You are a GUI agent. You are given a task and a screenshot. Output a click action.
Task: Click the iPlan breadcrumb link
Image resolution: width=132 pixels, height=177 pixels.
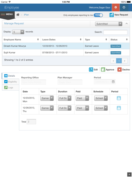click(26, 15)
